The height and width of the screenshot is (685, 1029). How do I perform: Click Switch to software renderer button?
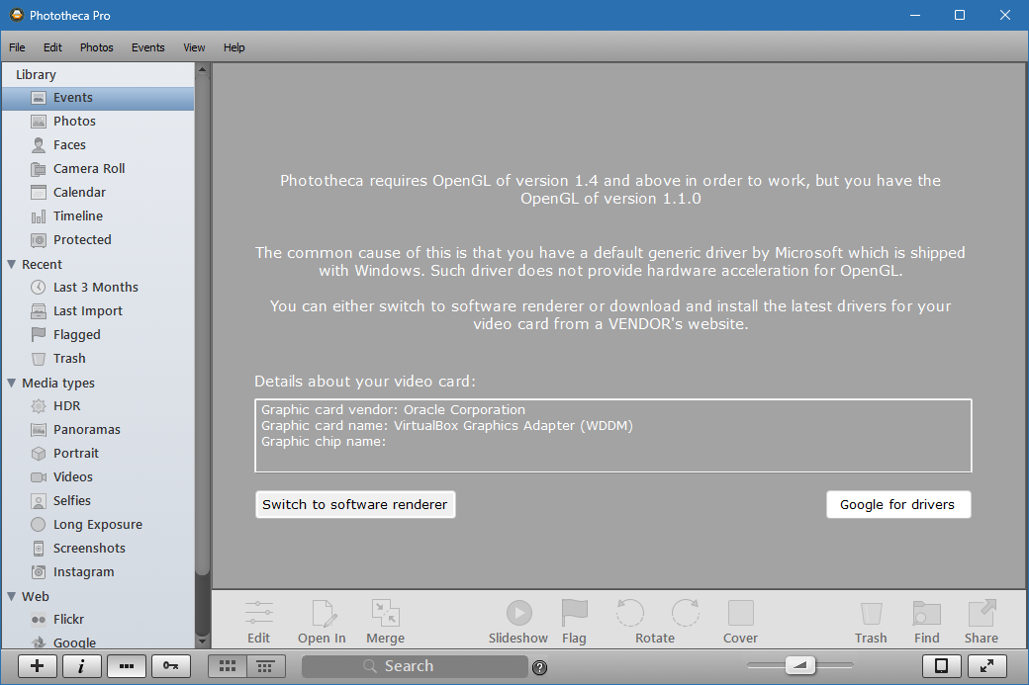click(x=355, y=505)
